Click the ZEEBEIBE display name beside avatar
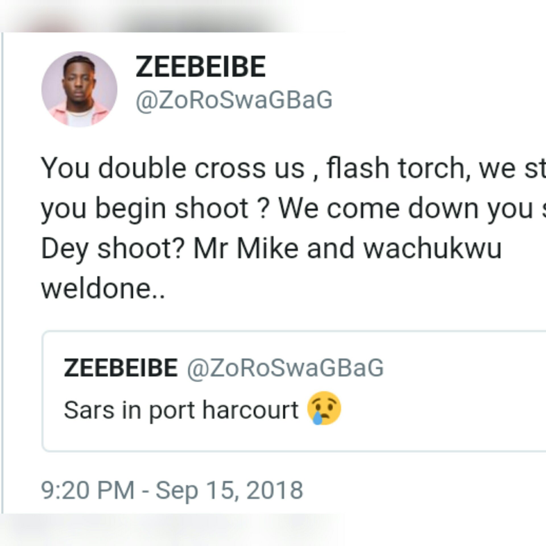 tap(201, 67)
